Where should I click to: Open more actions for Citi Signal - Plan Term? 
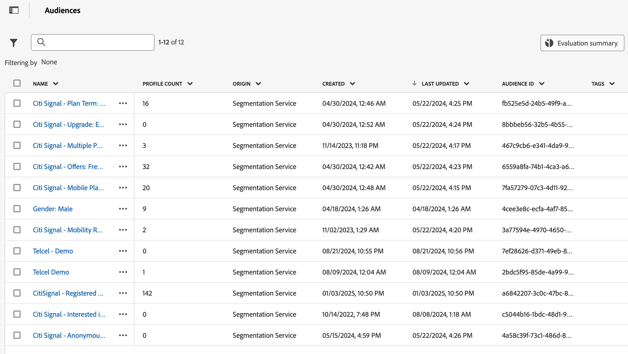[x=123, y=103]
